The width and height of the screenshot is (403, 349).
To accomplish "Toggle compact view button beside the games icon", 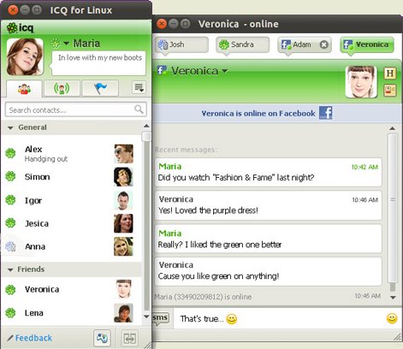I will [x=130, y=338].
